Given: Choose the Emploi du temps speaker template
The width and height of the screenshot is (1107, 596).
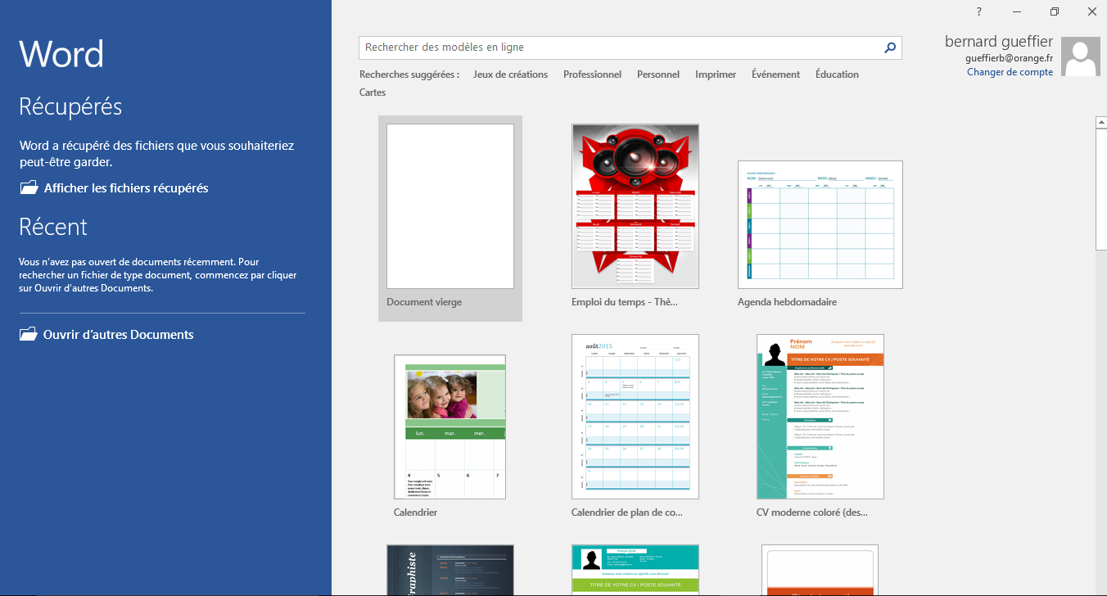Looking at the screenshot, I should [x=635, y=206].
